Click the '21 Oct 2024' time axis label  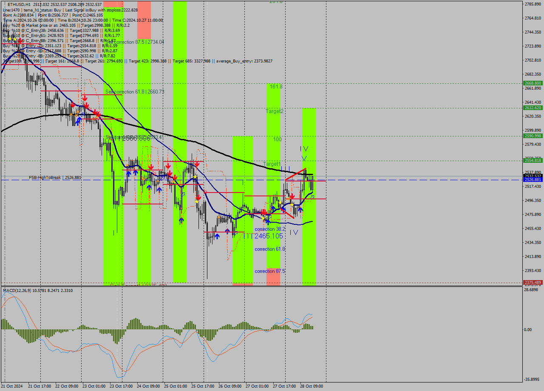pyautogui.click(x=12, y=386)
